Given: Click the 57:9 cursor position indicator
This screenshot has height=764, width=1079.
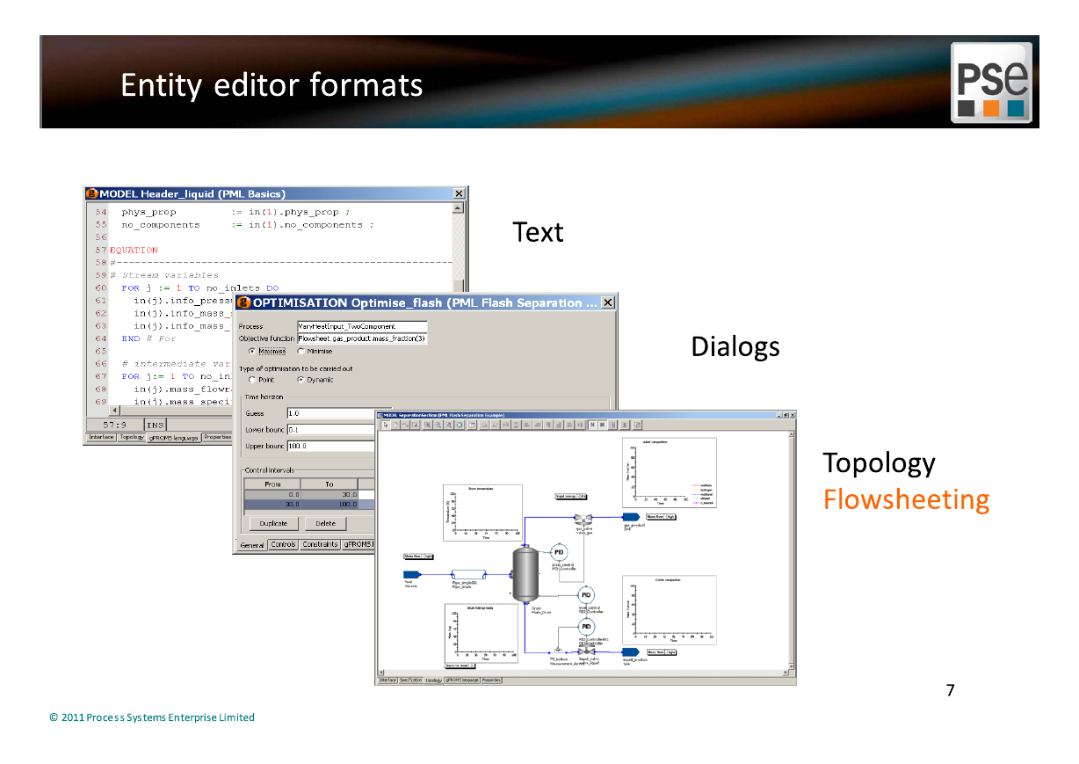Looking at the screenshot, I should coord(115,425).
